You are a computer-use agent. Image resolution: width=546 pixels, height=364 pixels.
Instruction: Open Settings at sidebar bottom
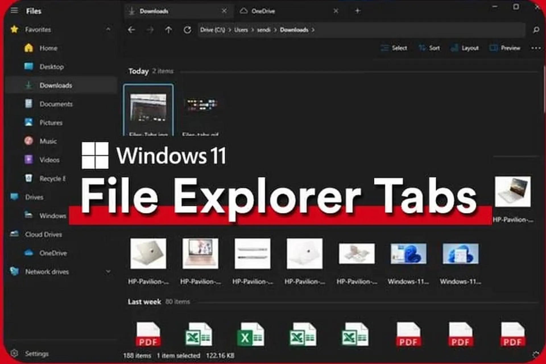tap(36, 354)
